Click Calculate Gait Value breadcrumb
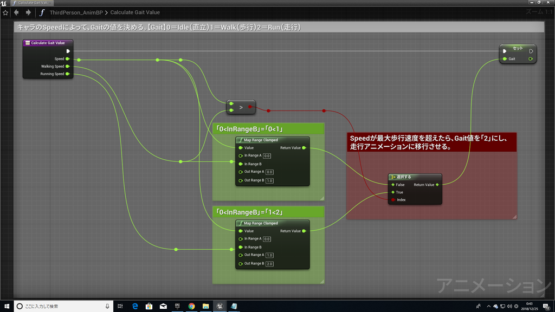The image size is (555, 312). 135,12
